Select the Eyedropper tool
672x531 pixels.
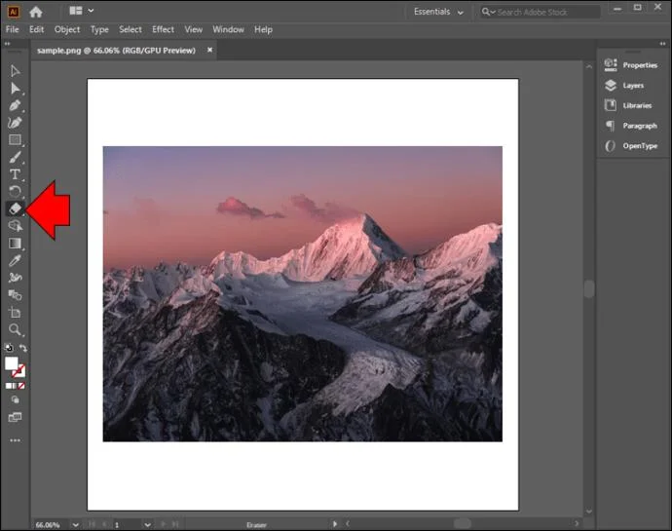(x=15, y=261)
